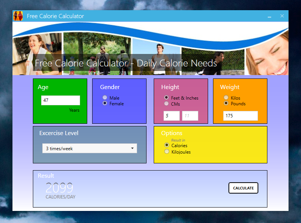The image size is (301, 223).
Task: Click the CALCULATE button
Action: pos(243,188)
